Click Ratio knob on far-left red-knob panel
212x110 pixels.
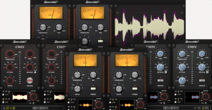coord(10,81)
